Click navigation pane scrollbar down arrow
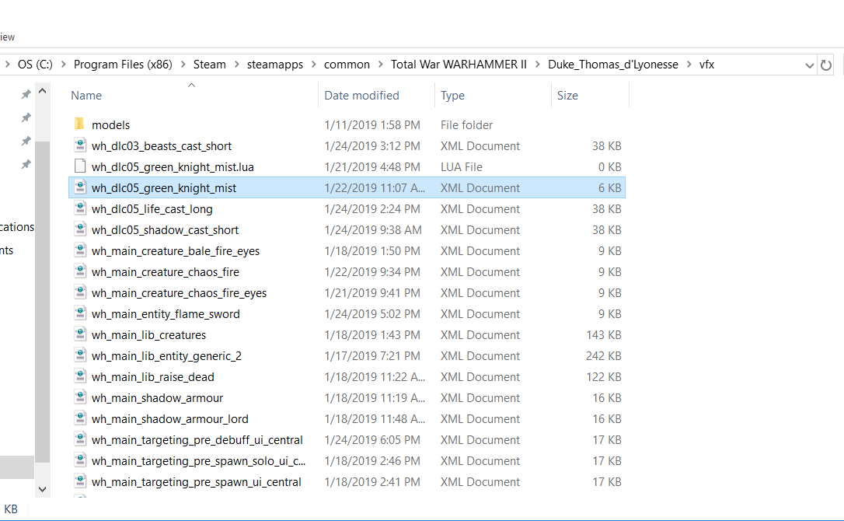 43,489
